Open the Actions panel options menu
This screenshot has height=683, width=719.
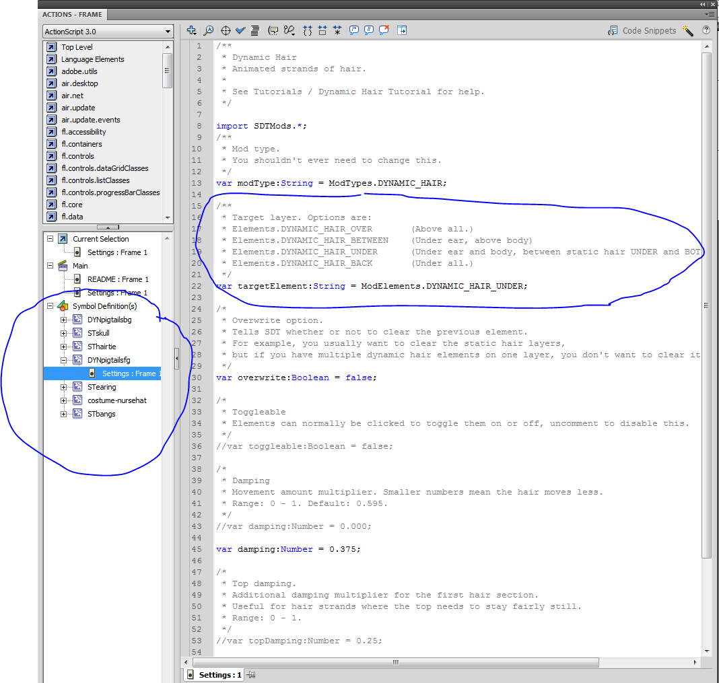pos(710,14)
